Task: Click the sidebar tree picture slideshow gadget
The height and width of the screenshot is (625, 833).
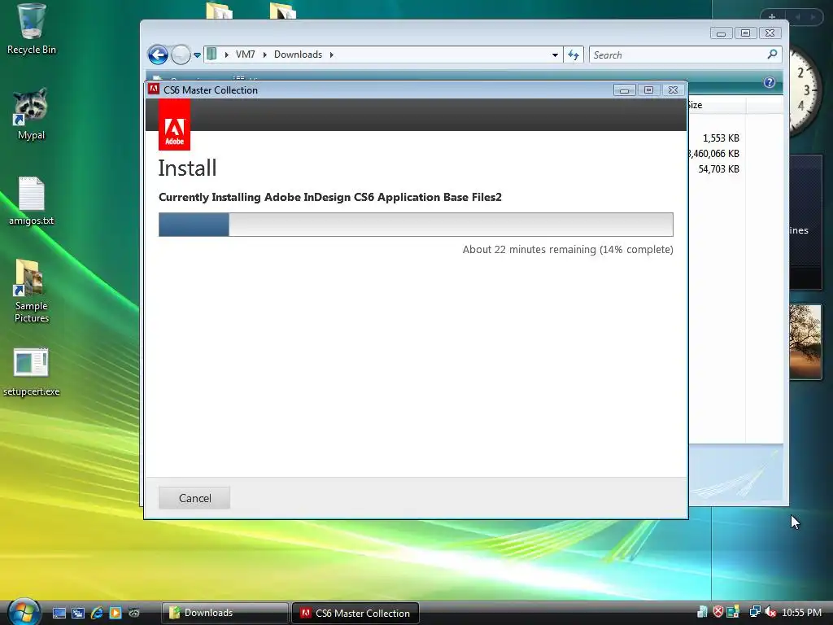Action: (x=805, y=341)
